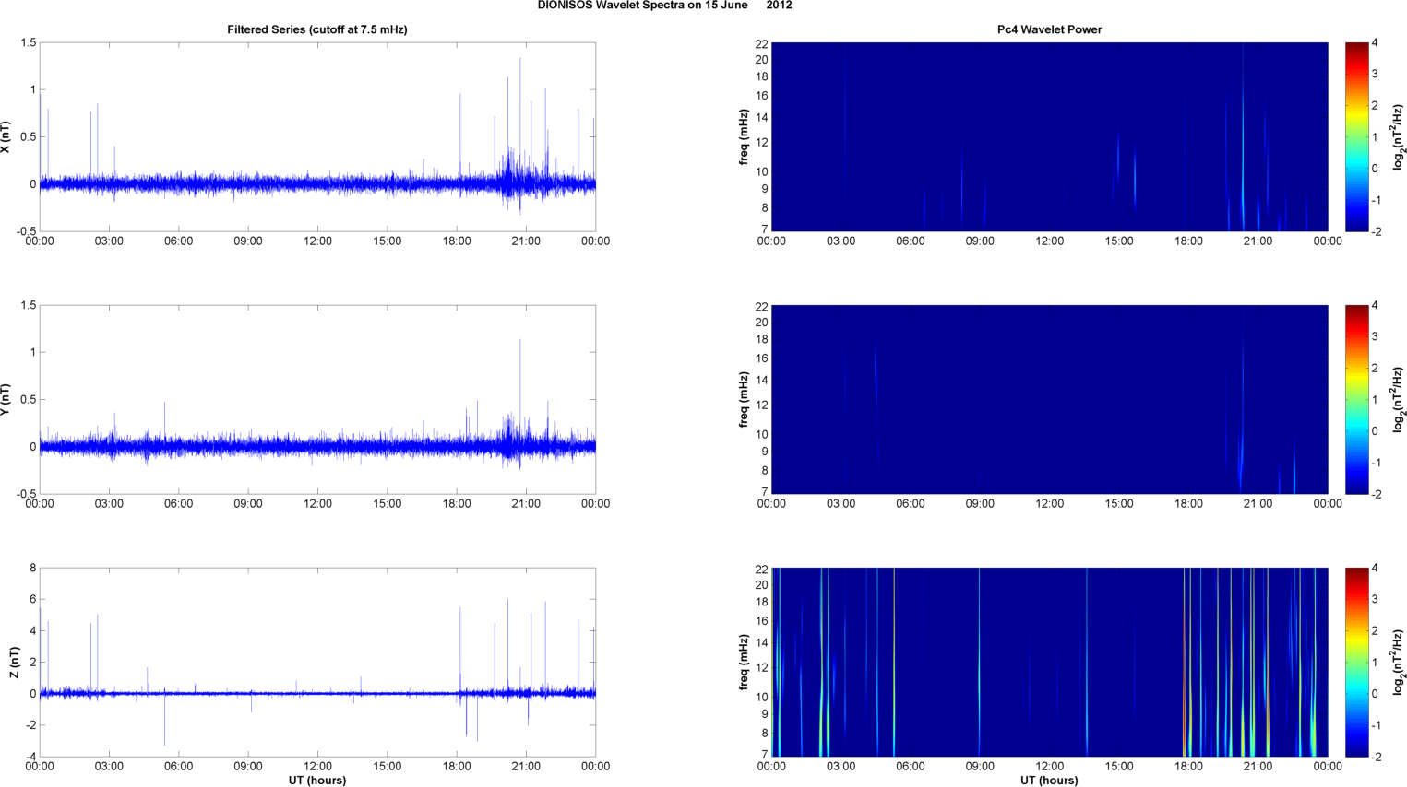Click the 'Z (nT)' axis label
The height and width of the screenshot is (787, 1407).
click(13, 663)
